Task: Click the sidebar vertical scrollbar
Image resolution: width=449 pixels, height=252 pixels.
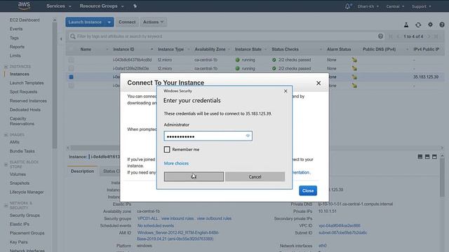Action: 55,85
